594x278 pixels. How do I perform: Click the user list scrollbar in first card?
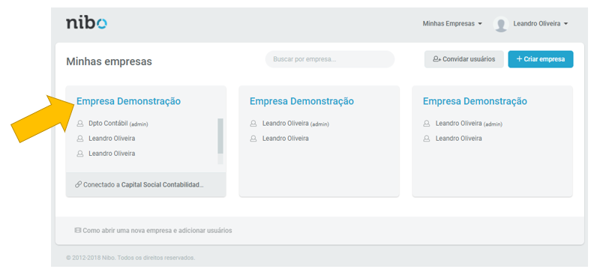point(220,136)
